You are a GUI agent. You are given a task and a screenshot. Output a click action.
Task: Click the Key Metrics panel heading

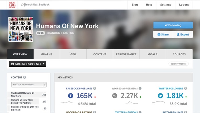[x=65, y=77]
